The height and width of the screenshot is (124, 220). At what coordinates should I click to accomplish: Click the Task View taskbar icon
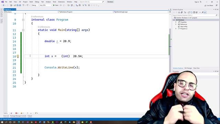(x=14, y=122)
